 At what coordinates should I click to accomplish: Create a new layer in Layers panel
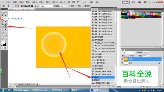tap(157, 86)
